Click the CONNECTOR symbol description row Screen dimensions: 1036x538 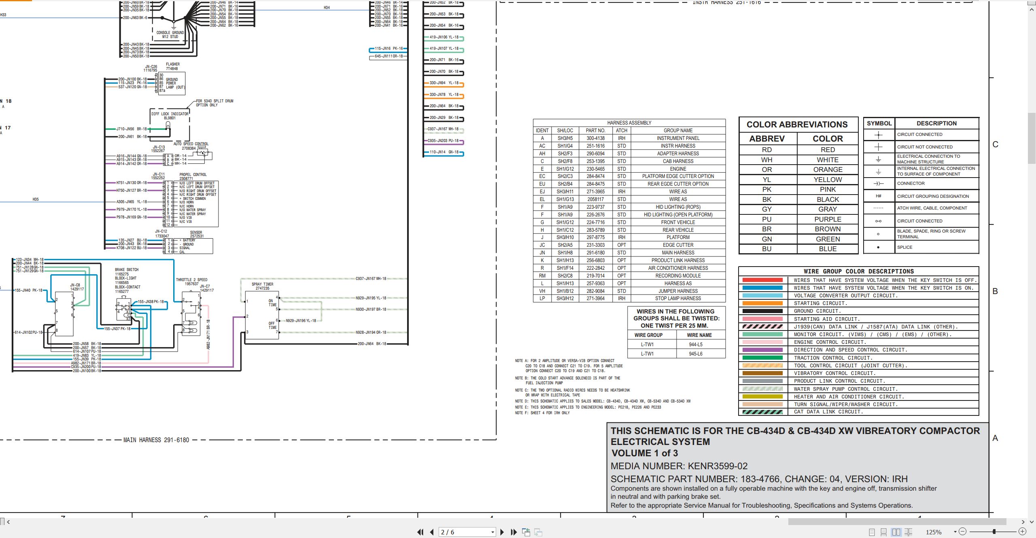(x=921, y=184)
